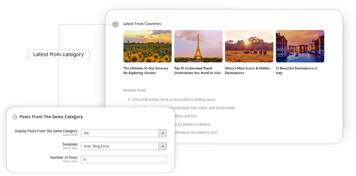Collapse the Posts From The Same Category section
Image resolution: width=356 pixels, height=176 pixels.
(x=15, y=117)
